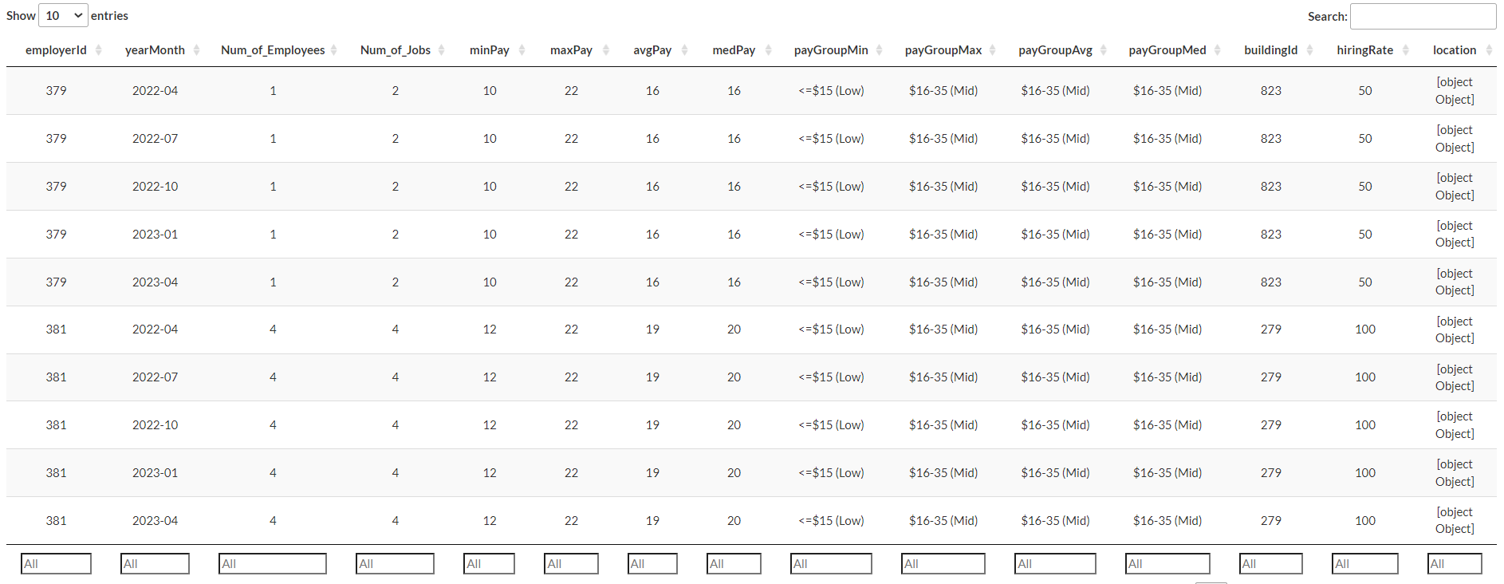Focus the table Search box
Image resolution: width=1504 pixels, height=584 pixels.
tap(1423, 17)
